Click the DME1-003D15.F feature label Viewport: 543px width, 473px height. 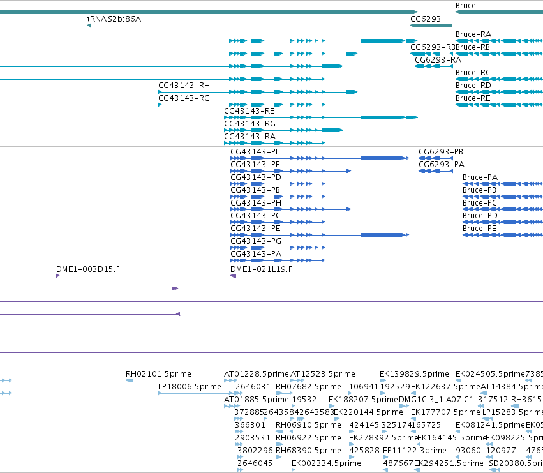[x=88, y=269]
